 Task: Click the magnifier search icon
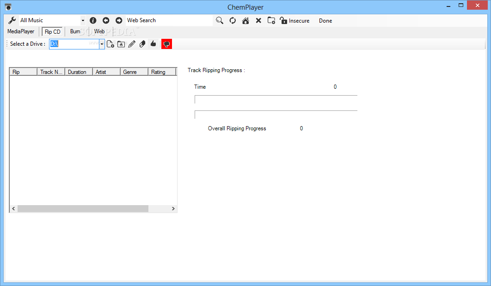pos(220,21)
